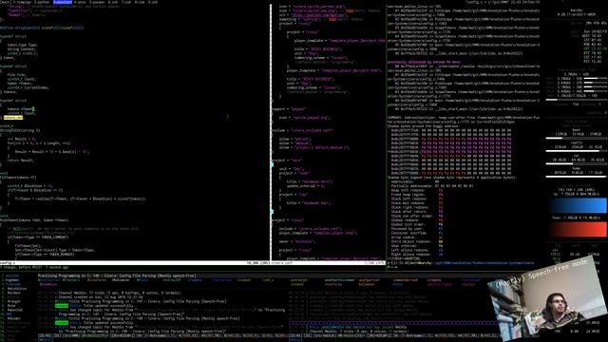608x342 pixels.
Task: Switch to tmux window 5 pacman
Action: 97,2
